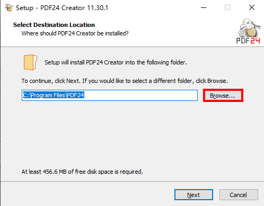Click the disabled maximize box in title bar
This screenshot has height=206, width=264.
pos(227,7)
